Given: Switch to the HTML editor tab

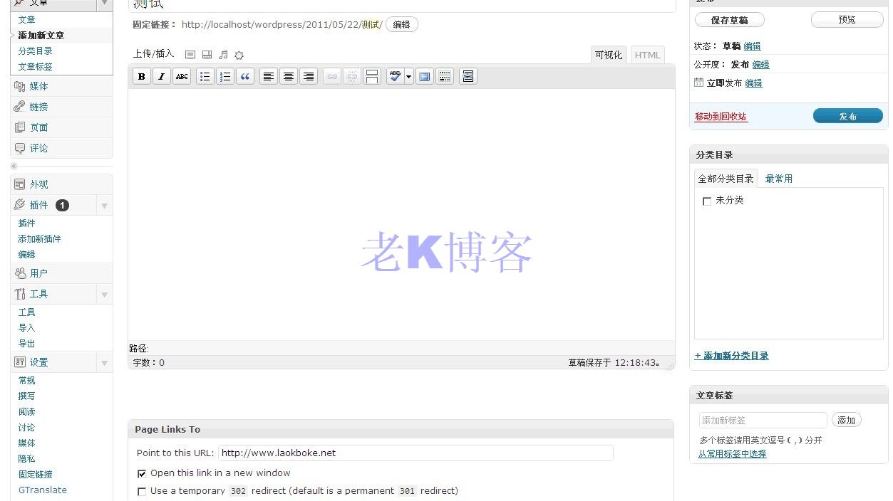Looking at the screenshot, I should [647, 55].
